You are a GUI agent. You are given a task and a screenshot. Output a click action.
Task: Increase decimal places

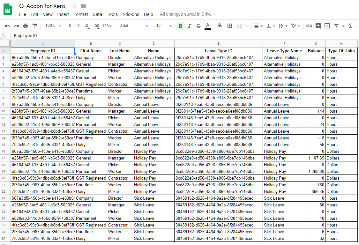[x=96, y=26]
